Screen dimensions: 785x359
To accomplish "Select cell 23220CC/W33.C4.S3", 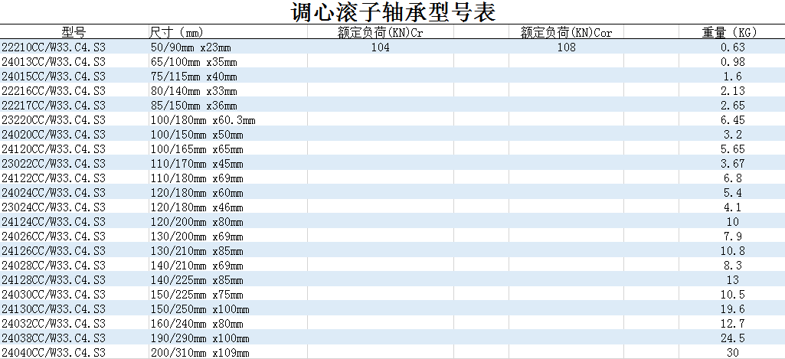I will click(x=54, y=120).
